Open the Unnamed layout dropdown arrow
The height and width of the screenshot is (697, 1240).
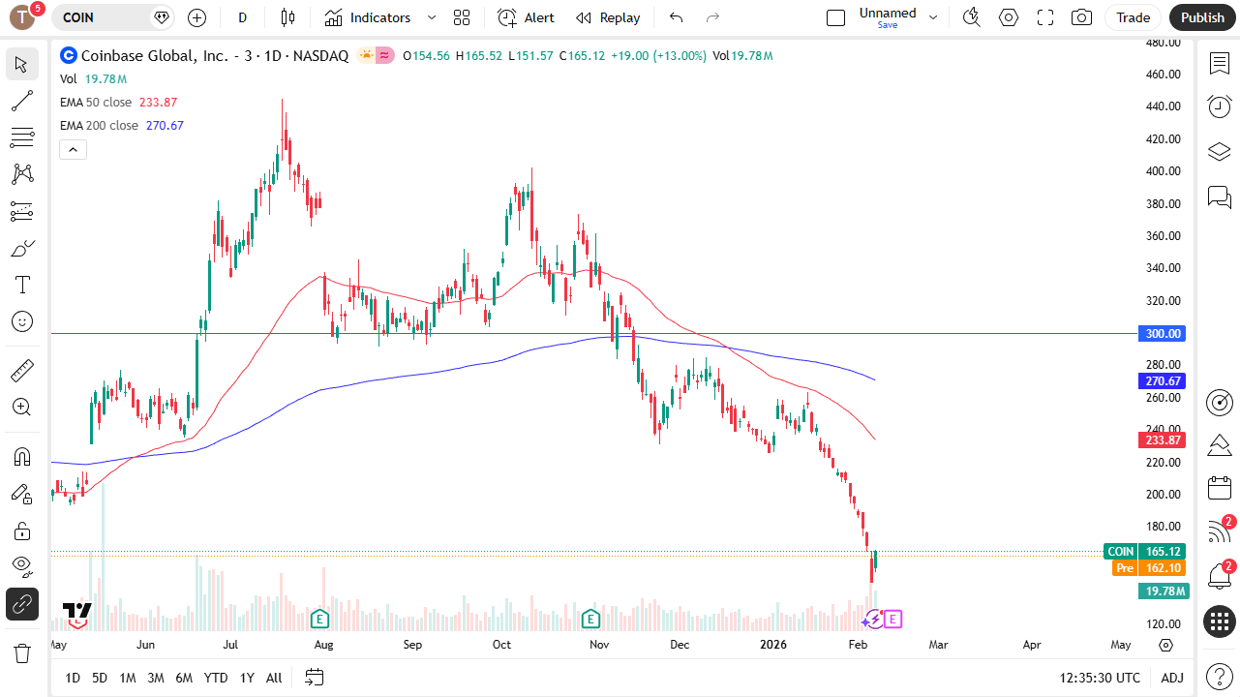(933, 17)
